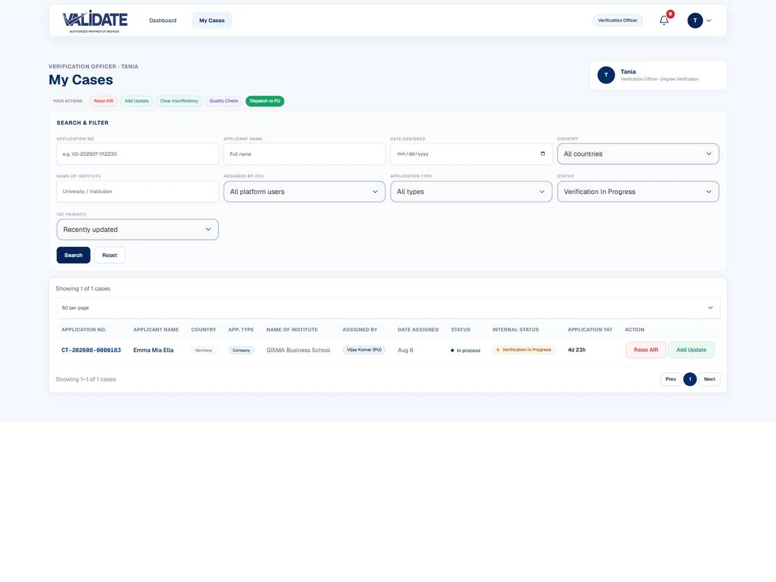Click the Internal Status column header
Viewport: 776px width, 582px height.
pyautogui.click(x=515, y=330)
